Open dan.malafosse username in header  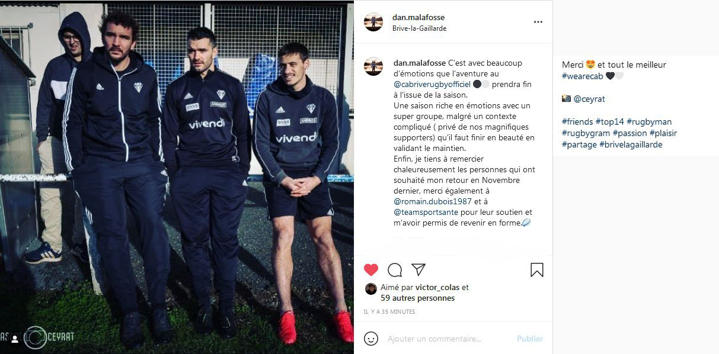(418, 17)
